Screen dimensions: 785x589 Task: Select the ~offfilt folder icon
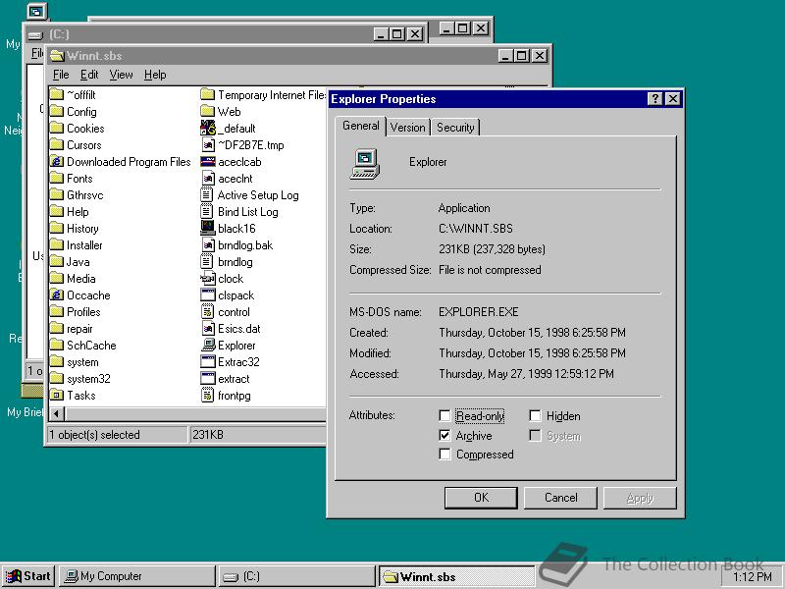point(57,94)
